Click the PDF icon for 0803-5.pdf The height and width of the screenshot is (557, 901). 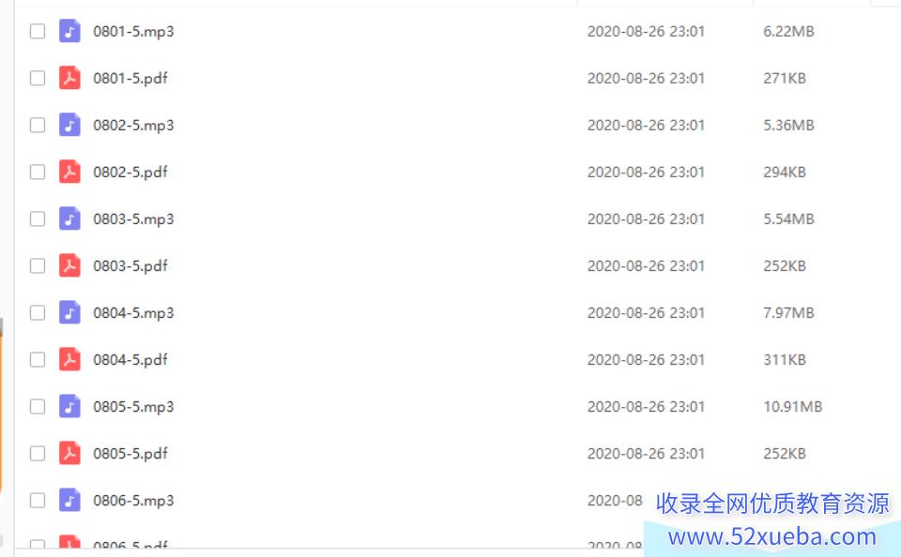tap(69, 266)
